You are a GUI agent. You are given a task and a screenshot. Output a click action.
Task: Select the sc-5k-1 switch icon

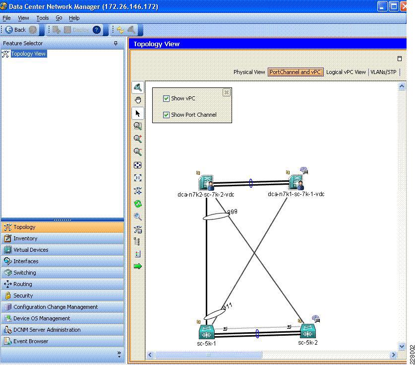(206, 332)
